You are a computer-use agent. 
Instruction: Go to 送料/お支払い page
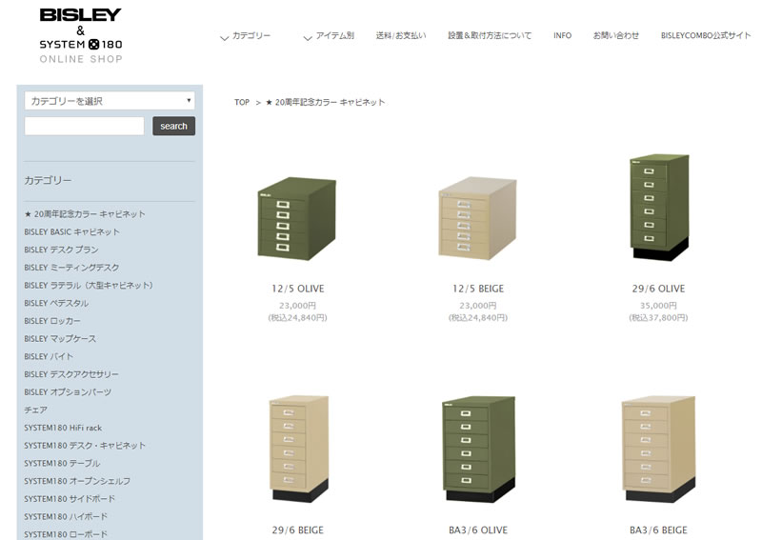[401, 36]
